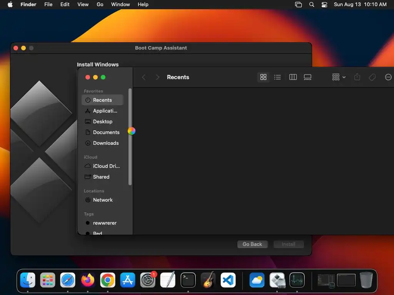
Task: Launch Safari from the Dock
Action: [68, 280]
